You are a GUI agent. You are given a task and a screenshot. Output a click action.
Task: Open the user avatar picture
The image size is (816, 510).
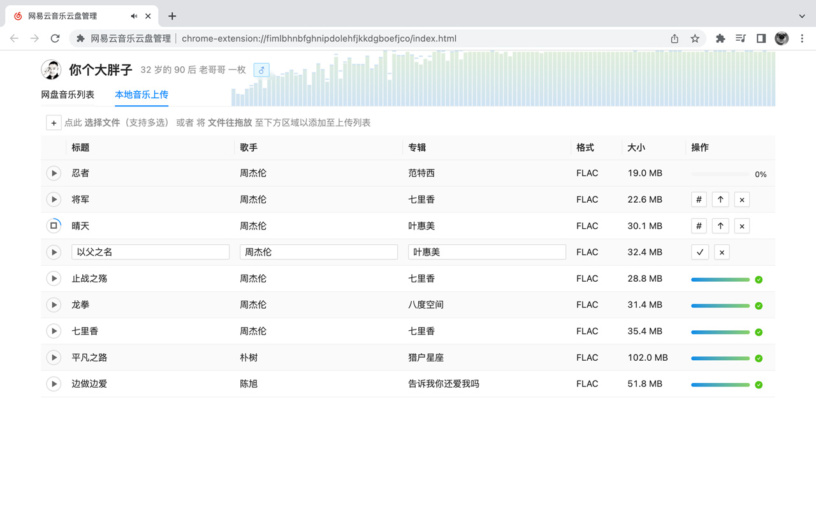pyautogui.click(x=51, y=69)
